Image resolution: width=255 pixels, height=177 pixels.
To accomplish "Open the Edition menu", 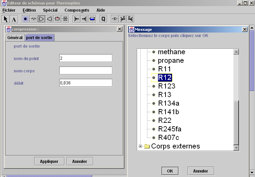I will click(29, 10).
